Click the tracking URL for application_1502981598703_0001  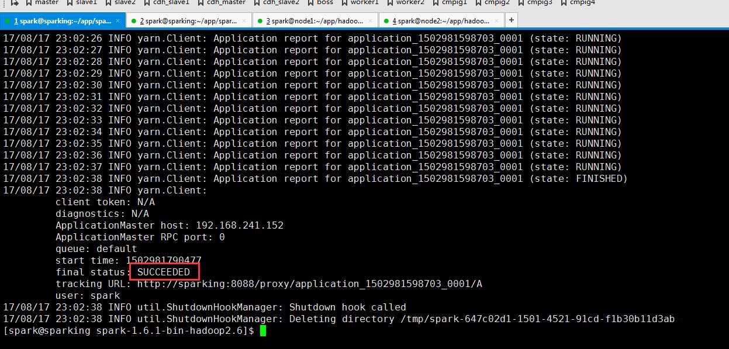click(x=310, y=284)
